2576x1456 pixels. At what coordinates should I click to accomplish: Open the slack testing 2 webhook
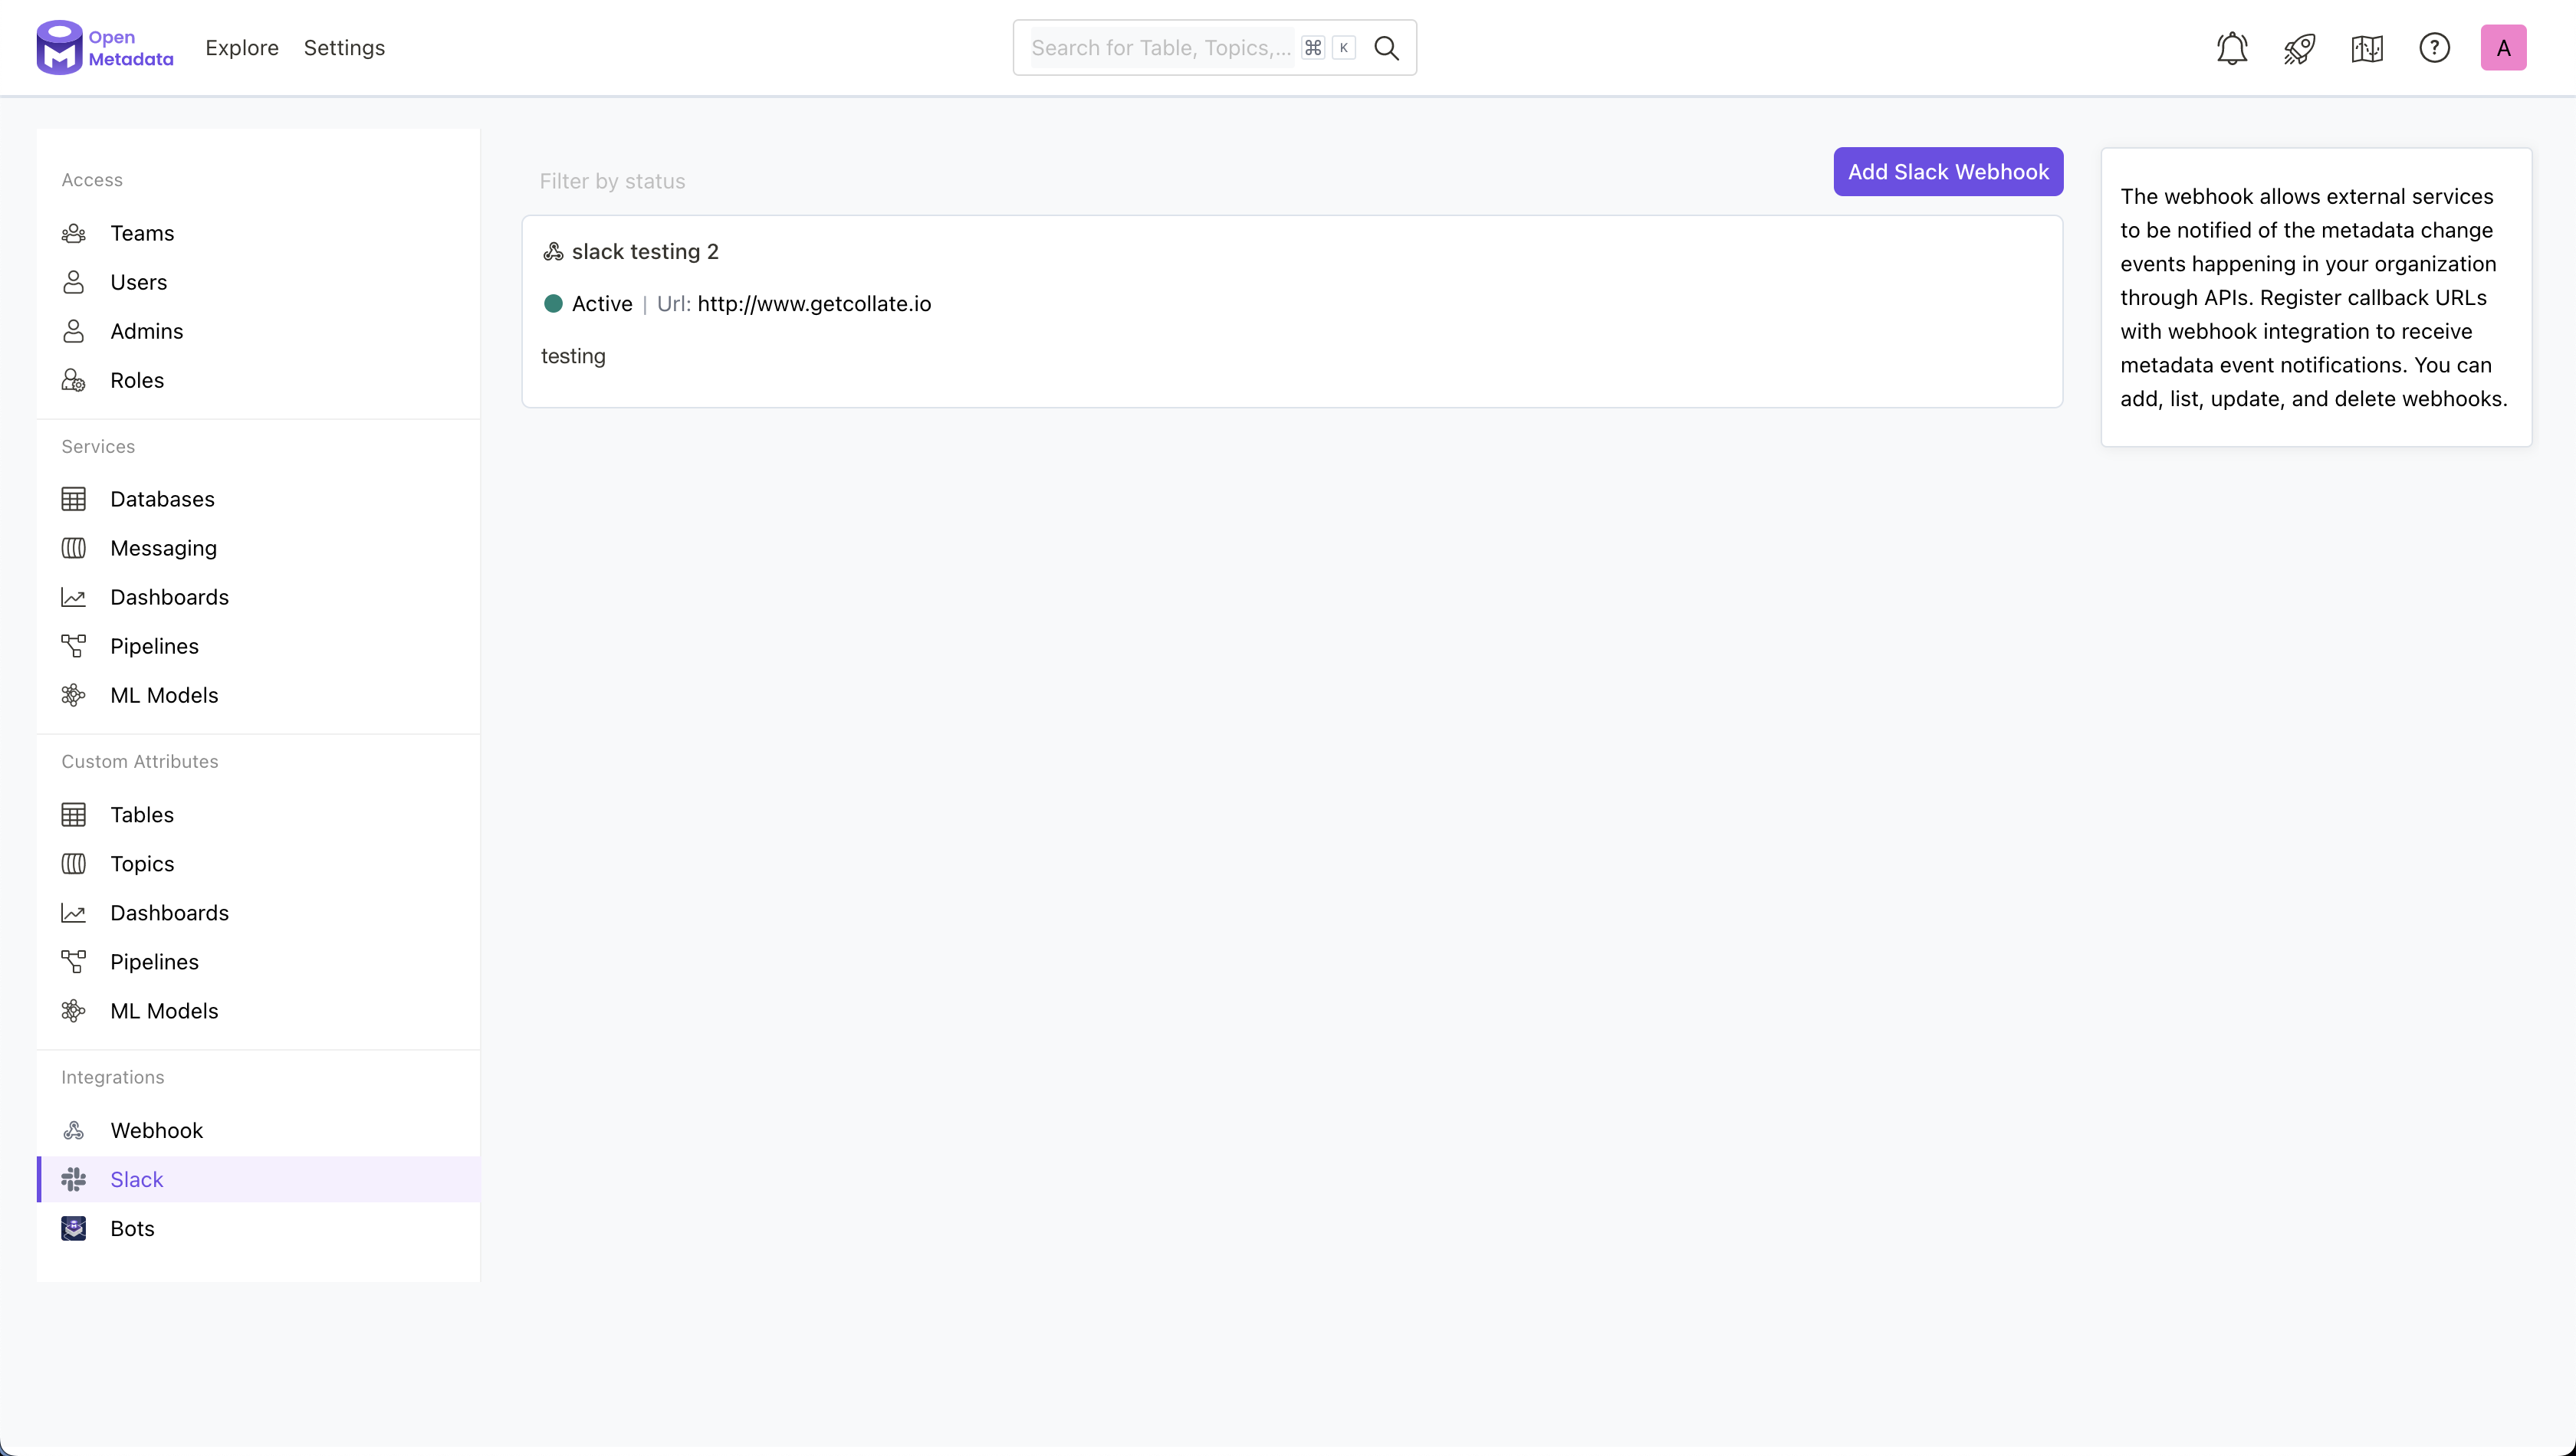646,252
